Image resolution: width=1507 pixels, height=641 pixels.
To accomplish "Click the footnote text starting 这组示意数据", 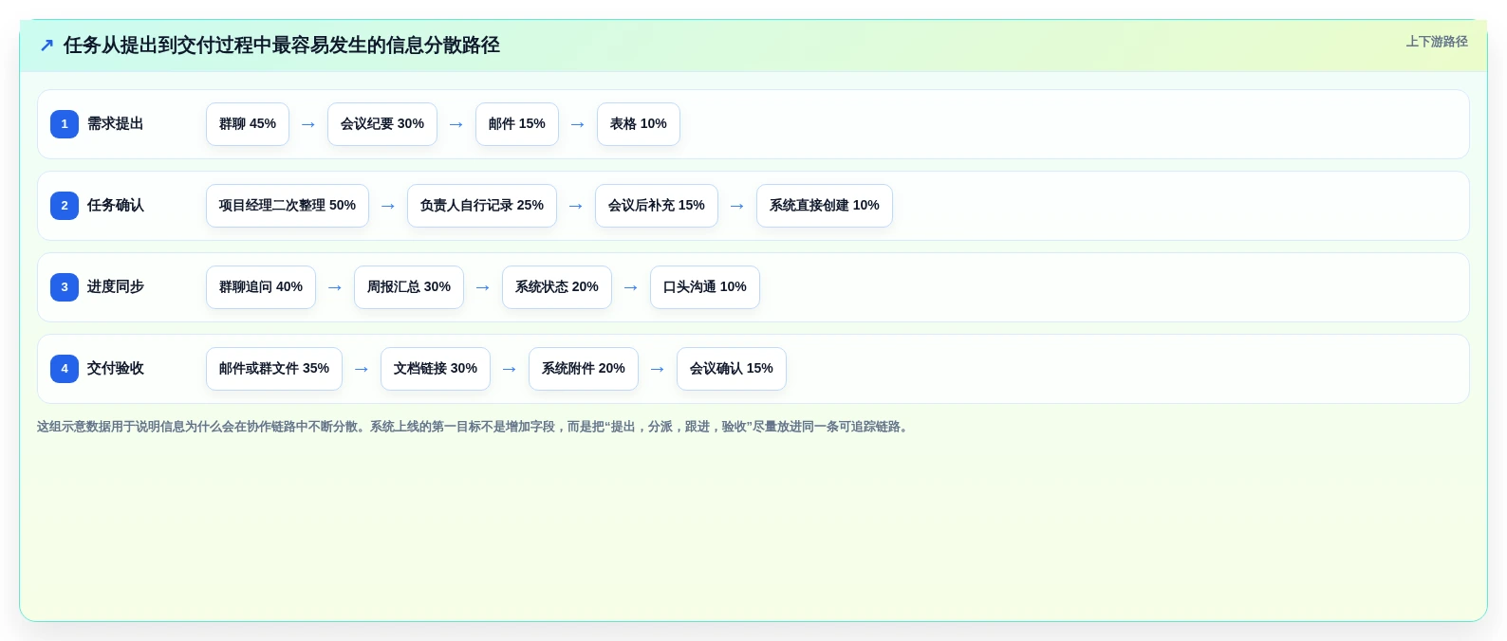I will [x=474, y=427].
